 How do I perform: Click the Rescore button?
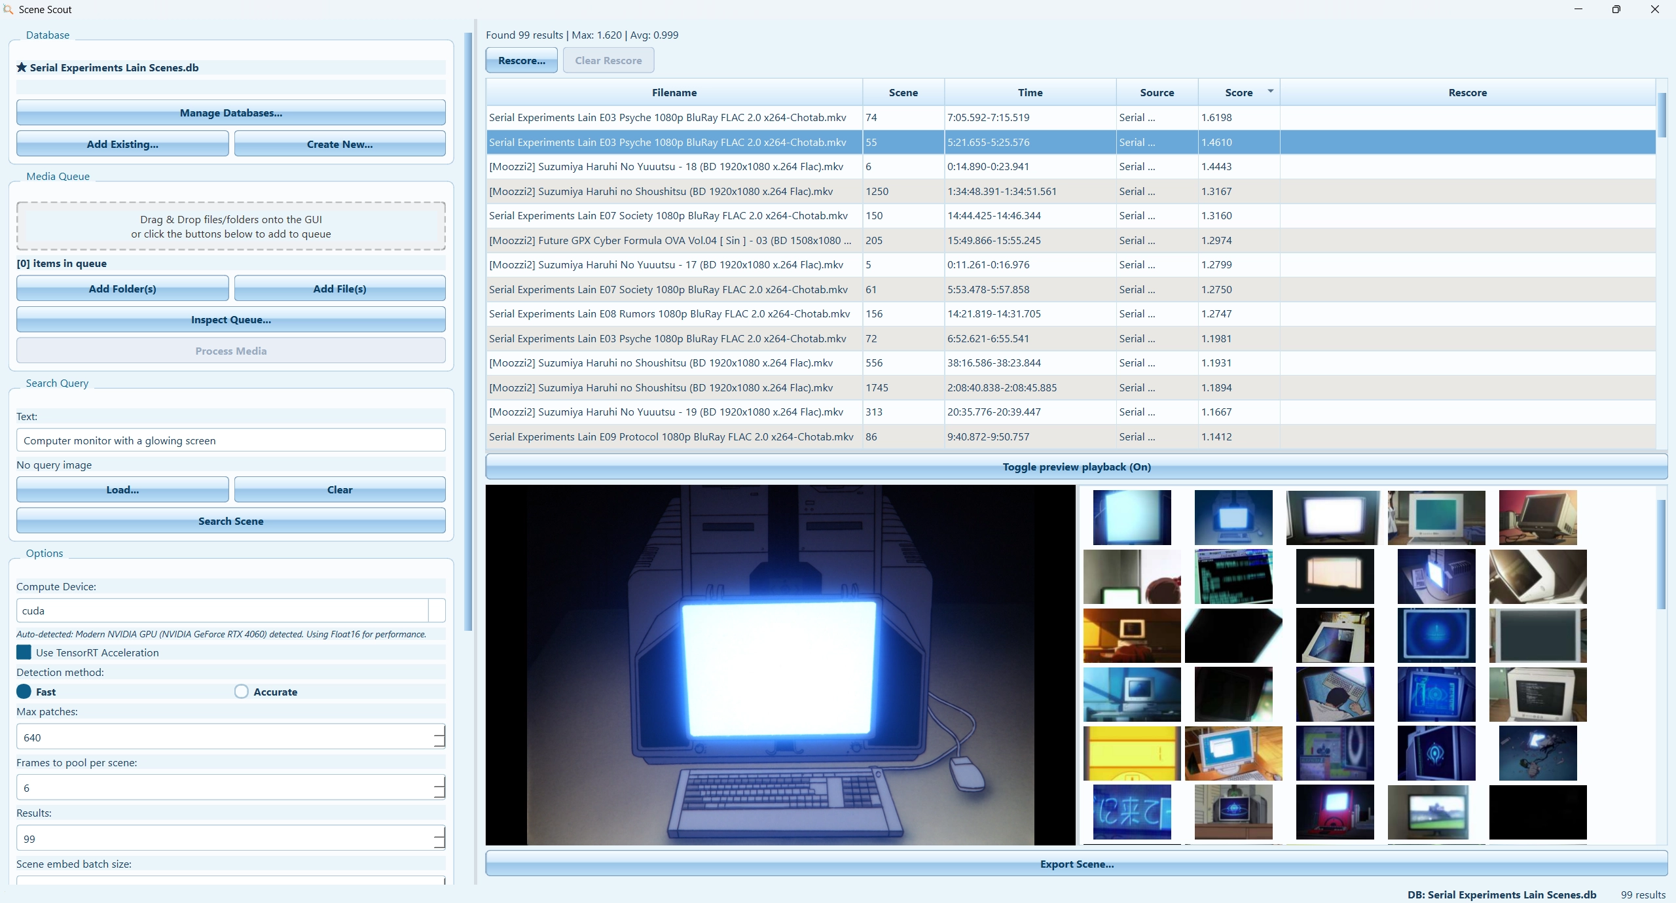[x=522, y=60]
